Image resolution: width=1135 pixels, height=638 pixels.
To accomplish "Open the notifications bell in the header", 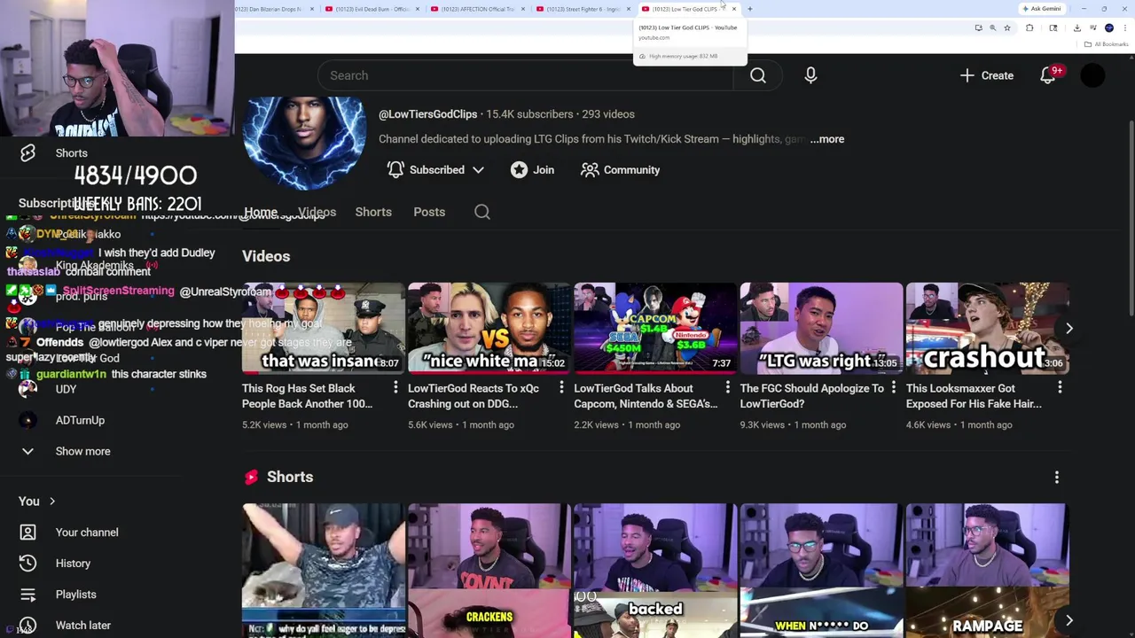I will pos(1048,75).
